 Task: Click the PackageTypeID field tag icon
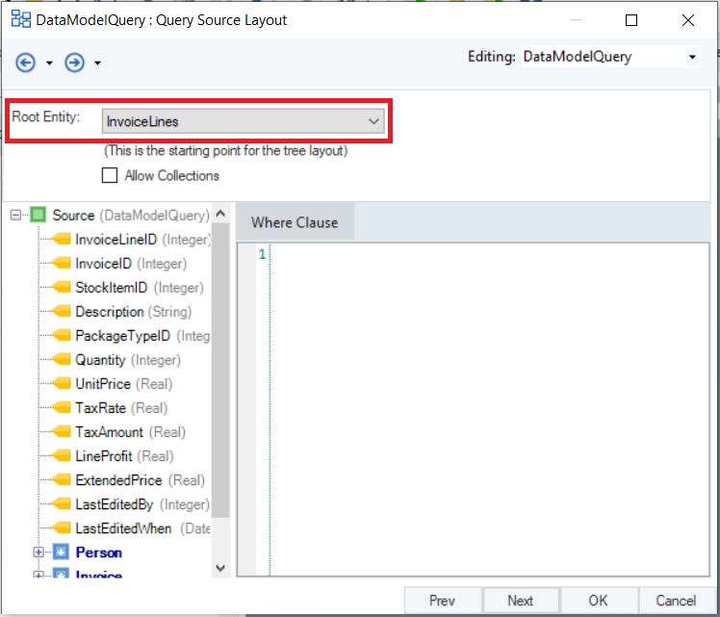[x=61, y=335]
